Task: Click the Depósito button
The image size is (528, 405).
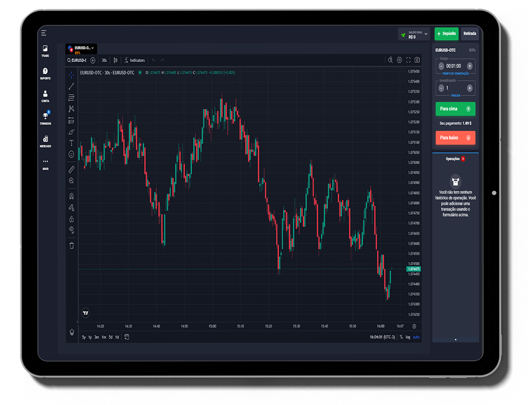Action: (446, 33)
